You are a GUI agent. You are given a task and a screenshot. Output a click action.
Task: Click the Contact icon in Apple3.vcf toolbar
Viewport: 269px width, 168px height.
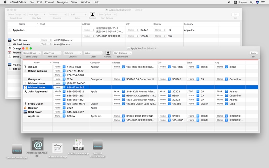(108, 53)
